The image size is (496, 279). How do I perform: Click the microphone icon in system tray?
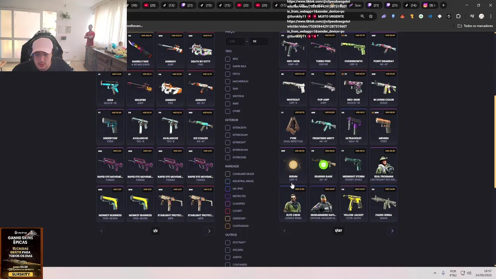click(x=443, y=273)
